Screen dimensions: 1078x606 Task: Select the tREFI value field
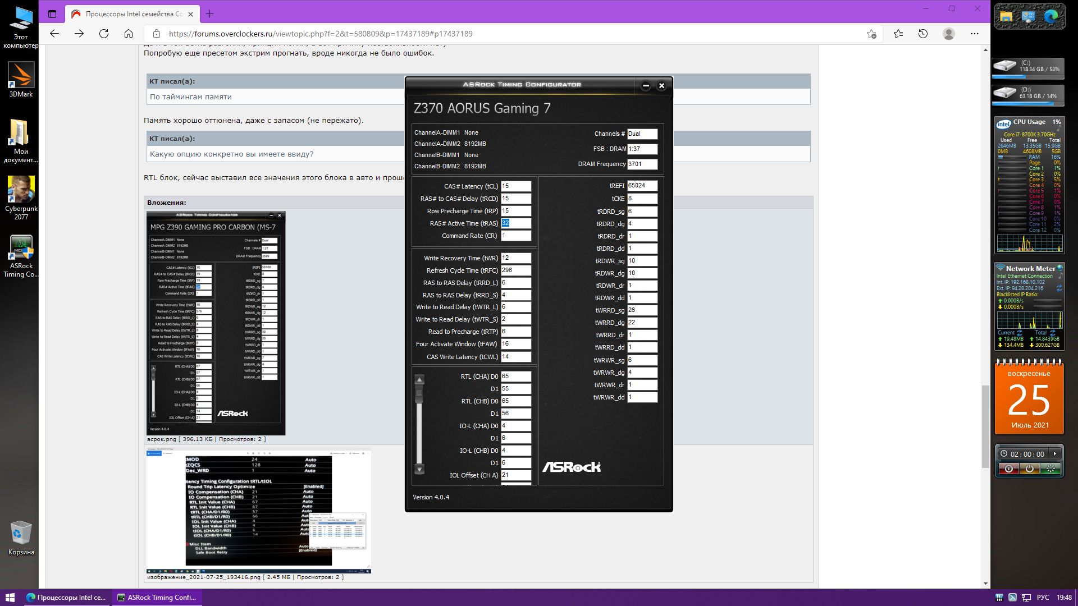[642, 186]
